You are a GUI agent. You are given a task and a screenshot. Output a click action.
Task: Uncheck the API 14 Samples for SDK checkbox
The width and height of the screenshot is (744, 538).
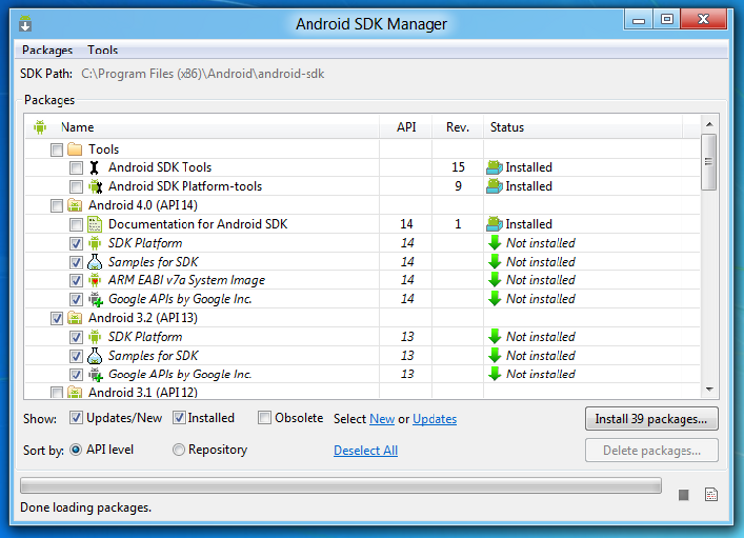pyautogui.click(x=76, y=263)
